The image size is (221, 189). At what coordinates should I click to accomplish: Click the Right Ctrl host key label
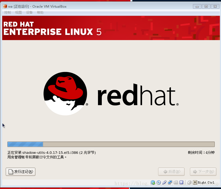(206, 182)
